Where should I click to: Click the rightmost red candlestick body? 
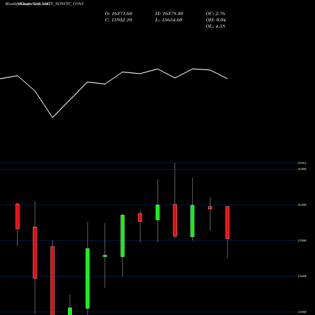click(x=227, y=222)
